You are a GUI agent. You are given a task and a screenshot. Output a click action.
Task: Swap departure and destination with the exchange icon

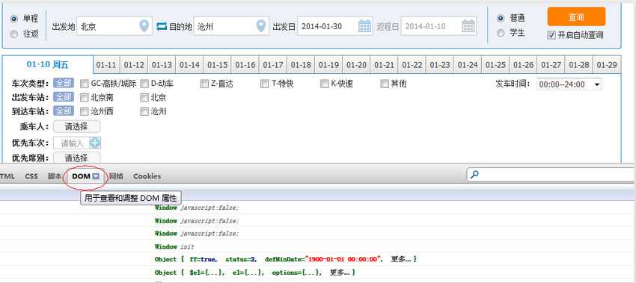162,27
